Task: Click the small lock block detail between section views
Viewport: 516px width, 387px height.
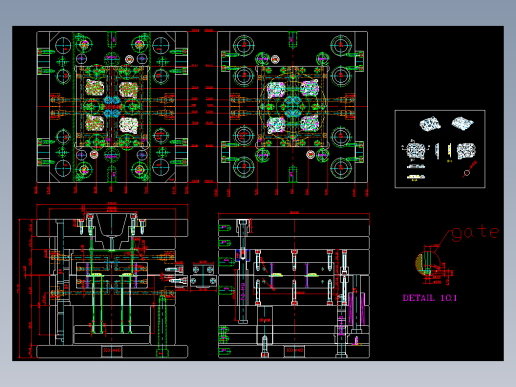Action: (203, 276)
